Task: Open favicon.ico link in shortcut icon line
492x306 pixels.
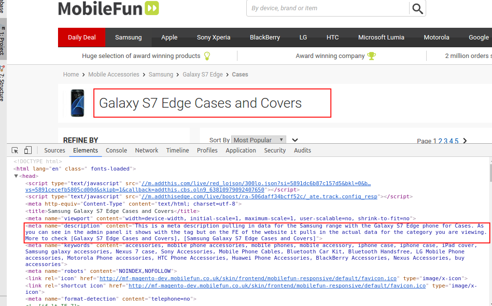Action: (x=277, y=286)
